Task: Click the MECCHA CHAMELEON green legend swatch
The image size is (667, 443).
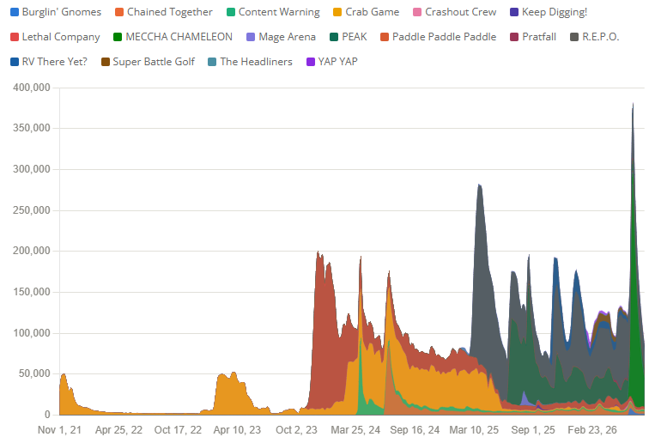Action: click(x=118, y=37)
